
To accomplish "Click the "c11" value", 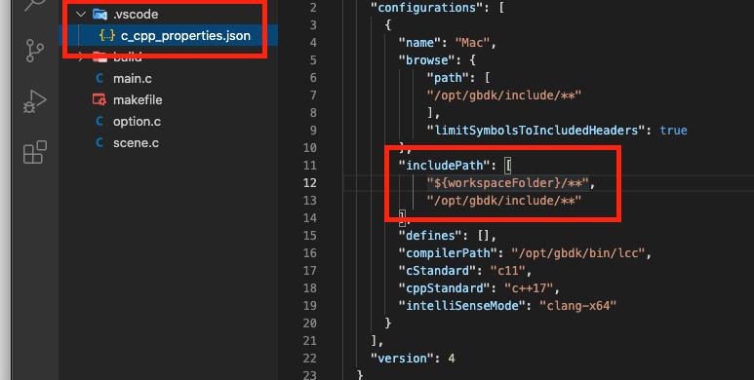I will pos(508,271).
